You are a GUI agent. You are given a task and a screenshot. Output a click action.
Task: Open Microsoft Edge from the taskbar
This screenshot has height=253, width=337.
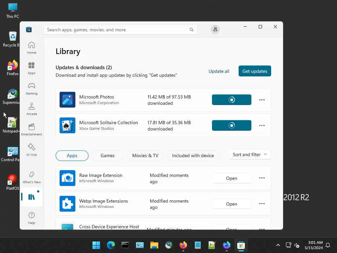(111, 245)
